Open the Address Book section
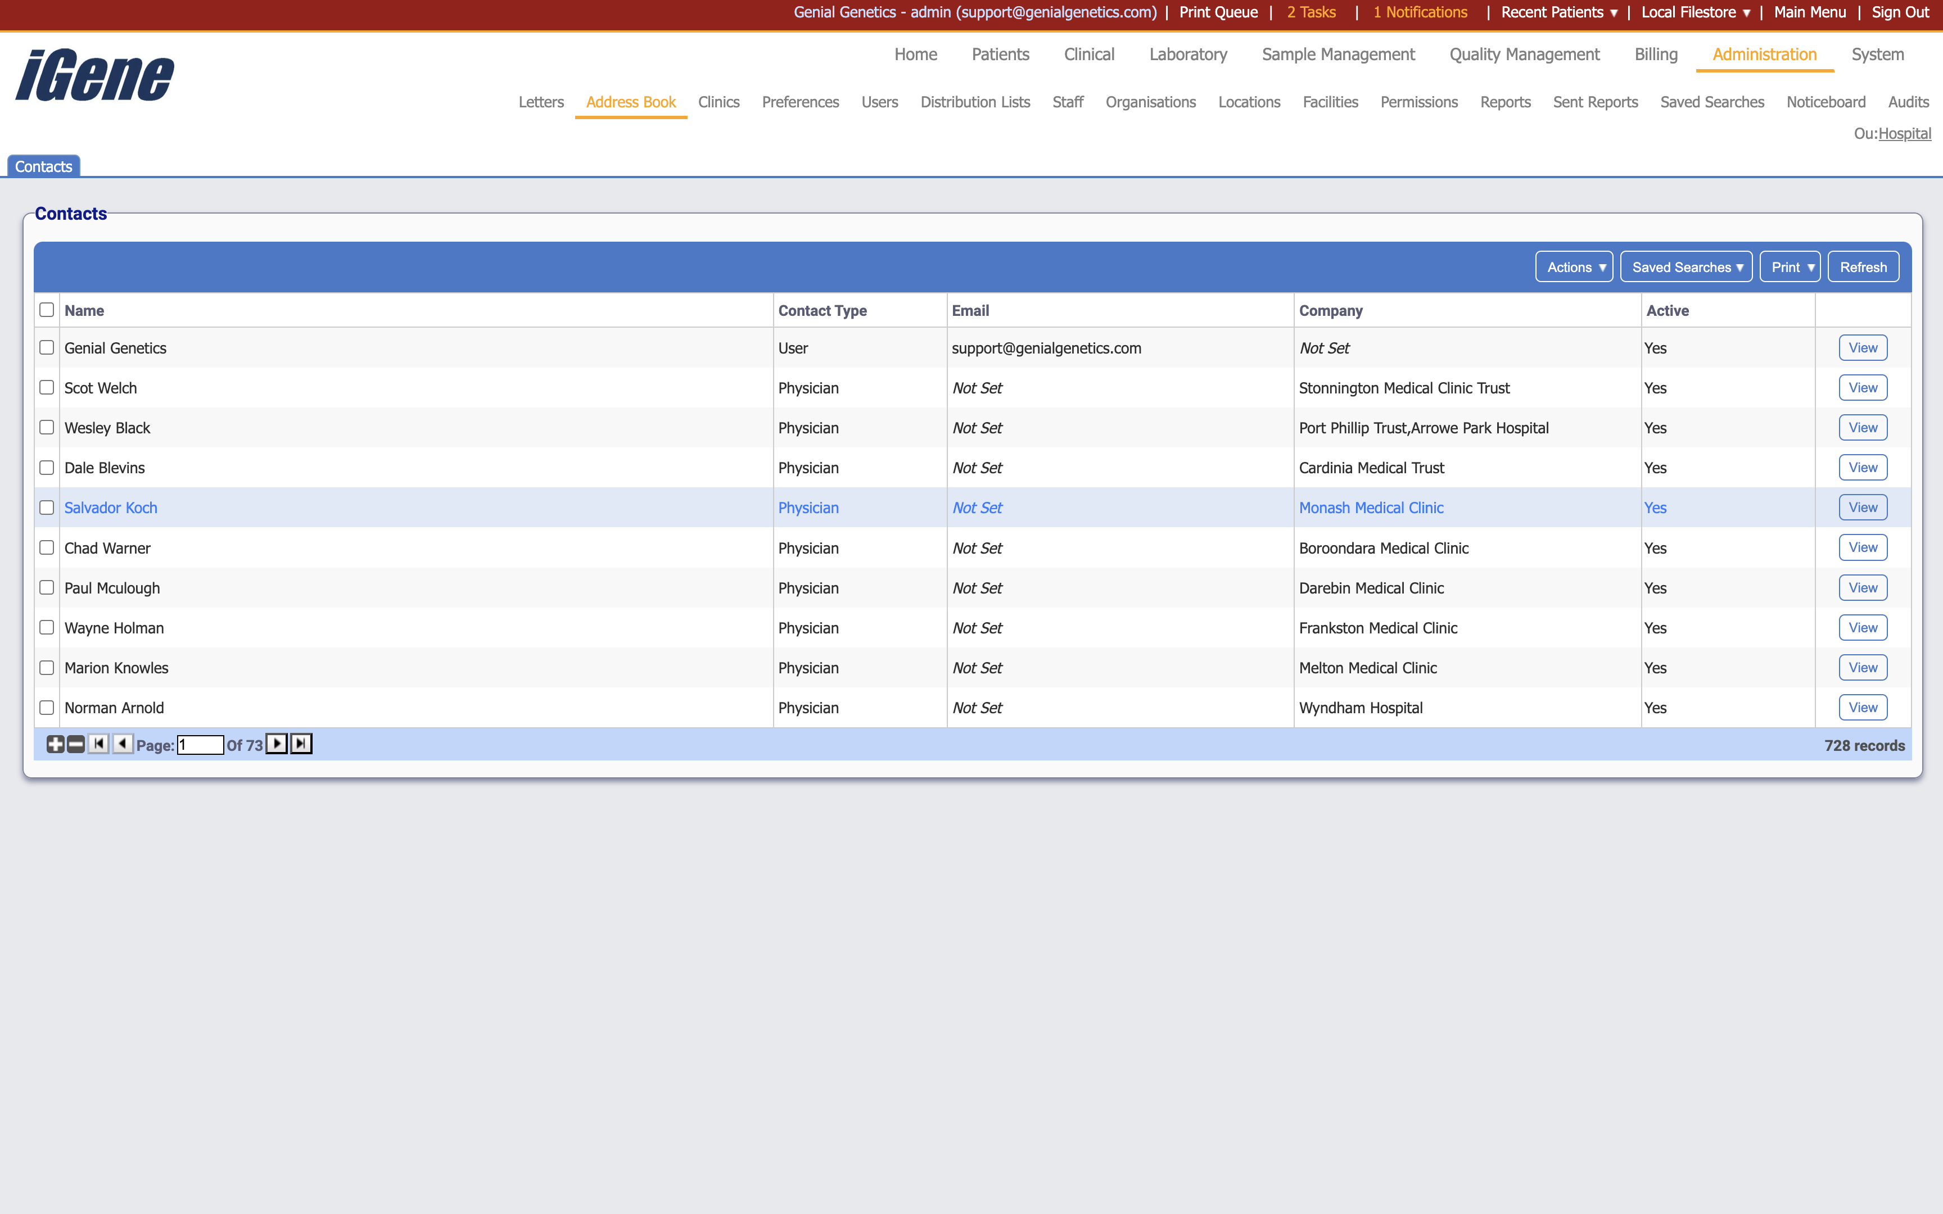Image resolution: width=1943 pixels, height=1214 pixels. (x=630, y=102)
